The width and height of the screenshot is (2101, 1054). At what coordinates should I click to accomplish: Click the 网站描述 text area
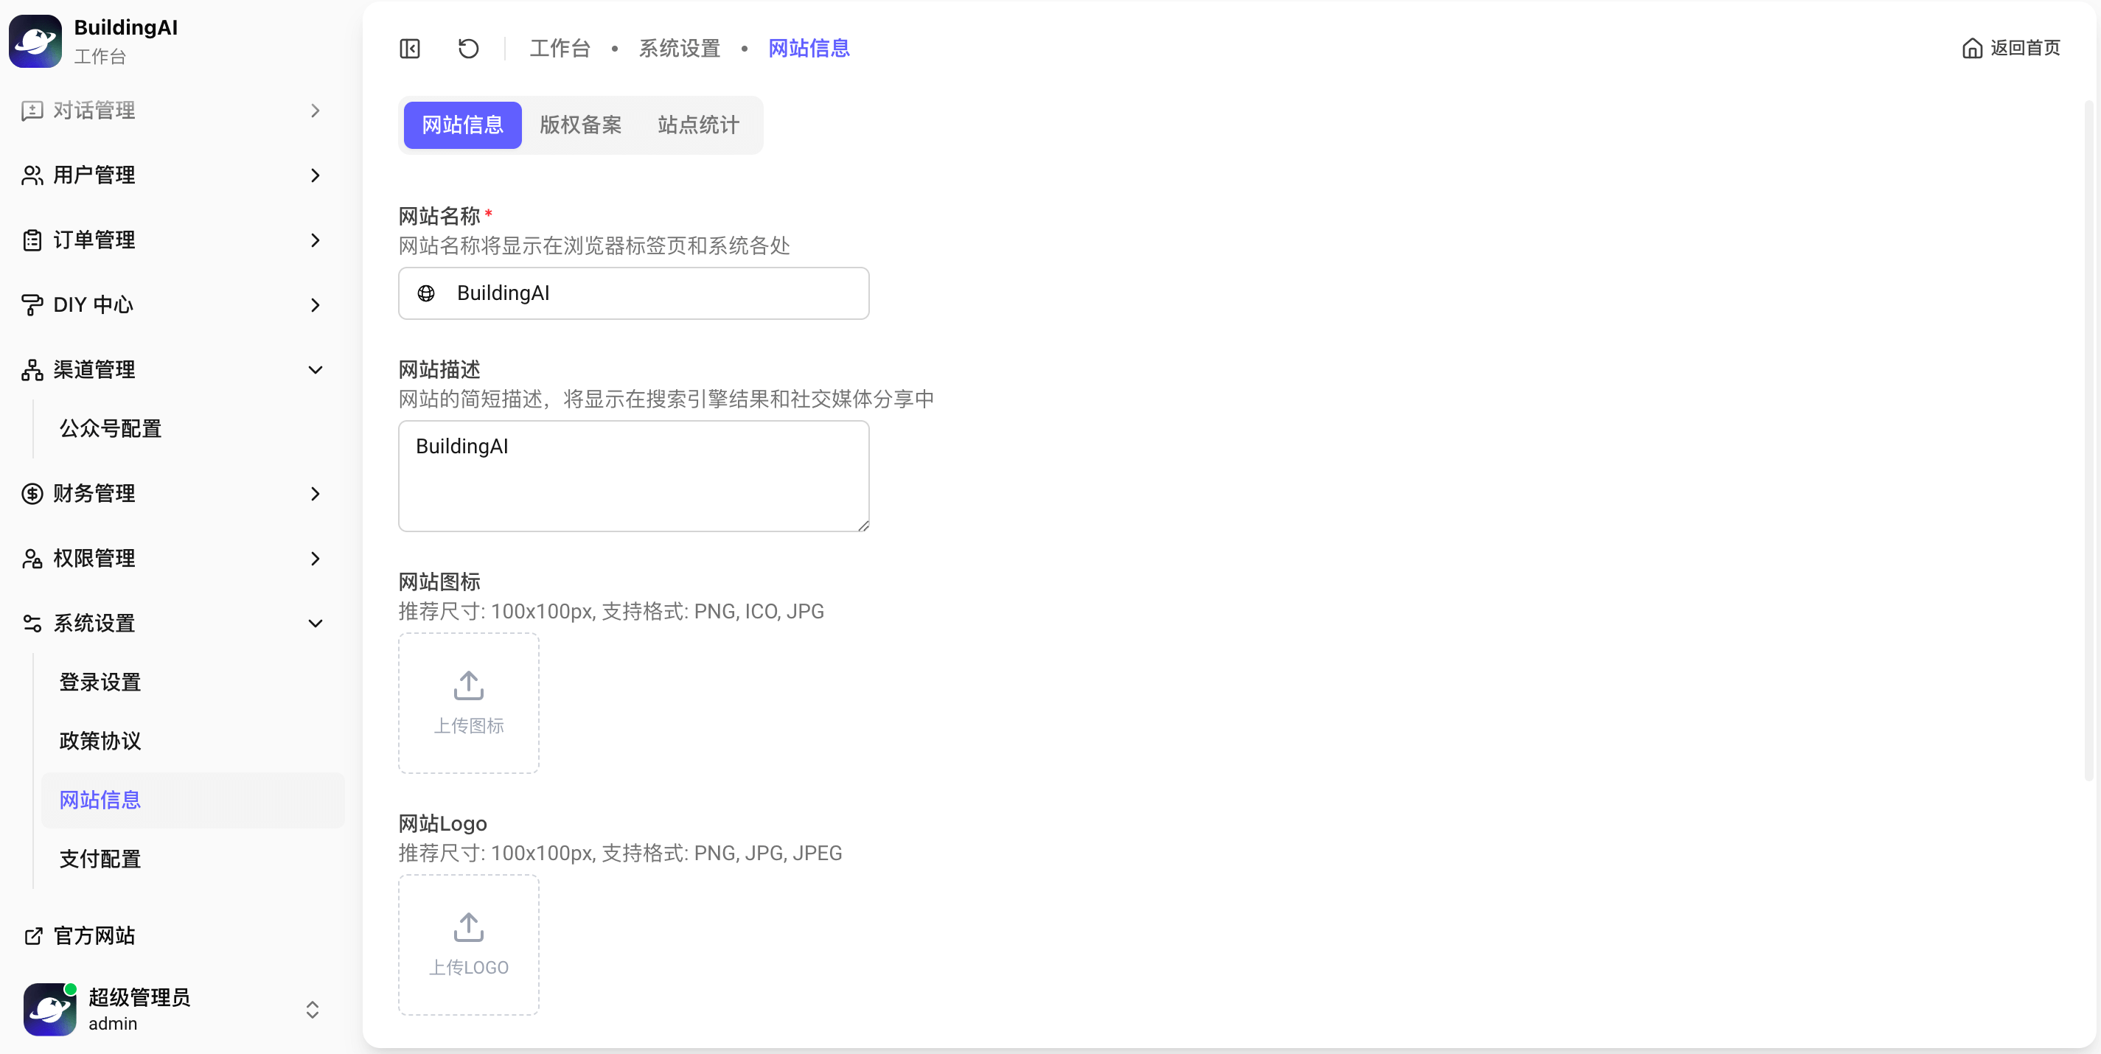click(633, 476)
